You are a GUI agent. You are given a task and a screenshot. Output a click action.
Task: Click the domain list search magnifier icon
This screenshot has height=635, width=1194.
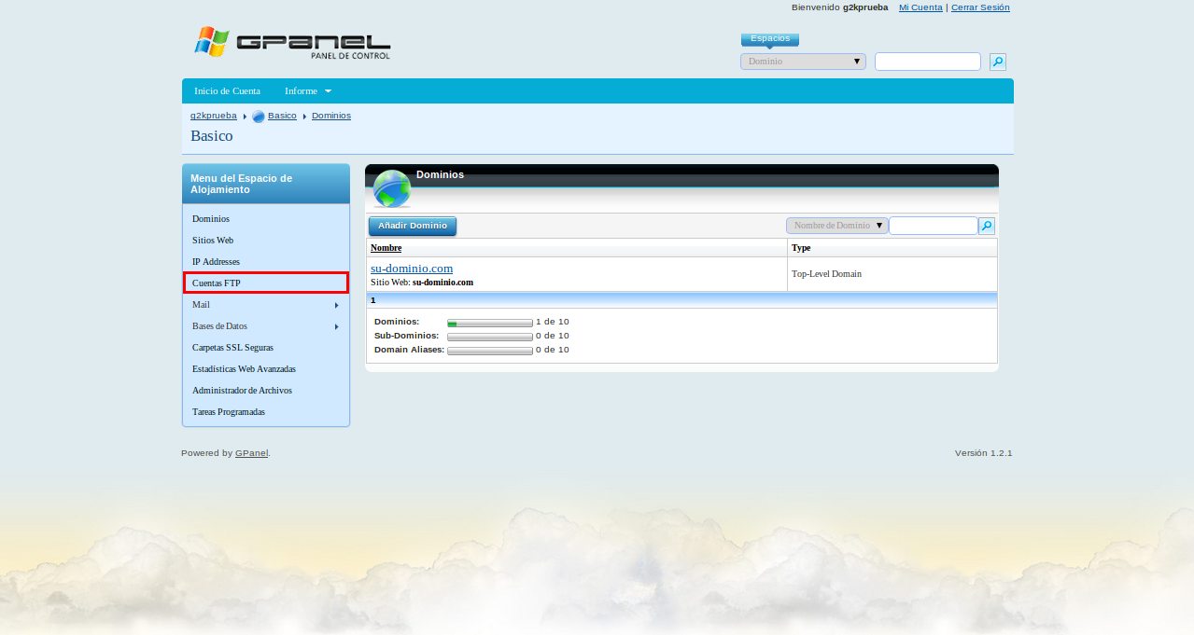[x=986, y=226]
